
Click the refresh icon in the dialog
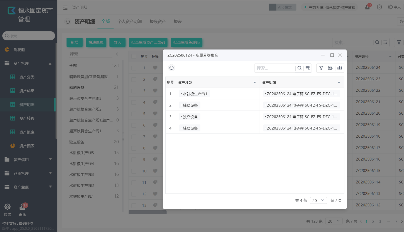point(171,68)
